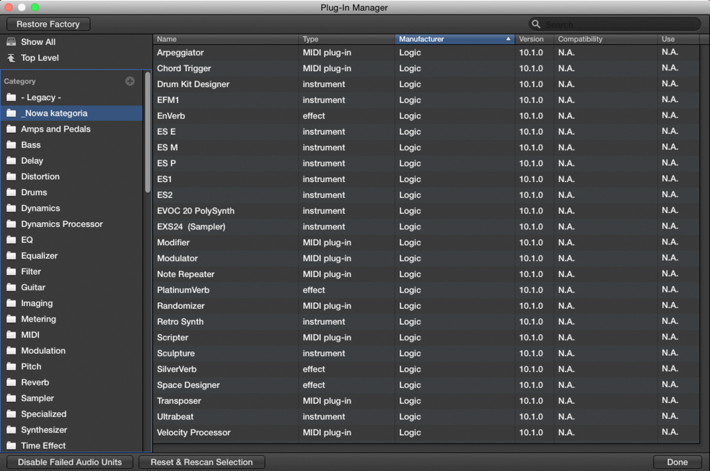Sort plug-ins by Use column

[678, 39]
